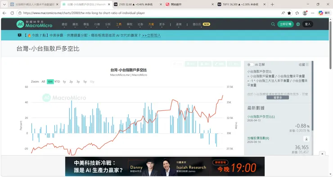Open 總經 nav menu
333x177 pixels.
[64, 24]
